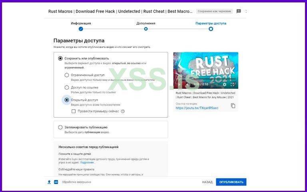Enable Провести премьеру сейчас checkbox
The width and height of the screenshot is (307, 192).
[74, 111]
